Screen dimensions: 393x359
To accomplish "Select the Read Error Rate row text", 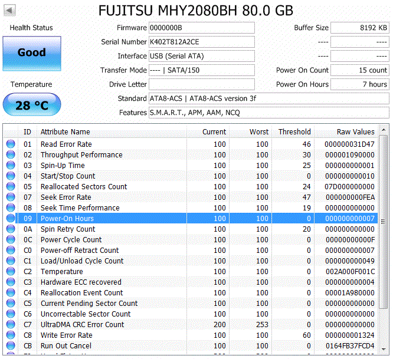I will 66,144.
